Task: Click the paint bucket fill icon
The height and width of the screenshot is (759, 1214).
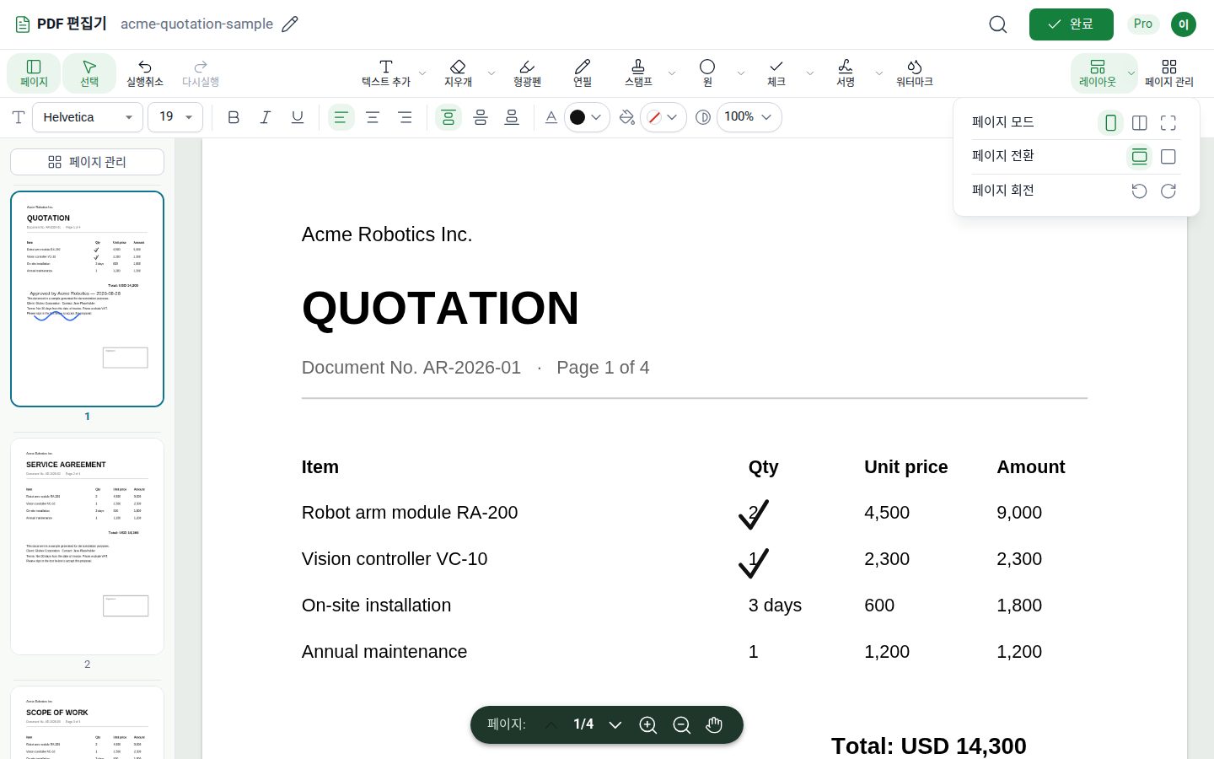Action: tap(626, 117)
